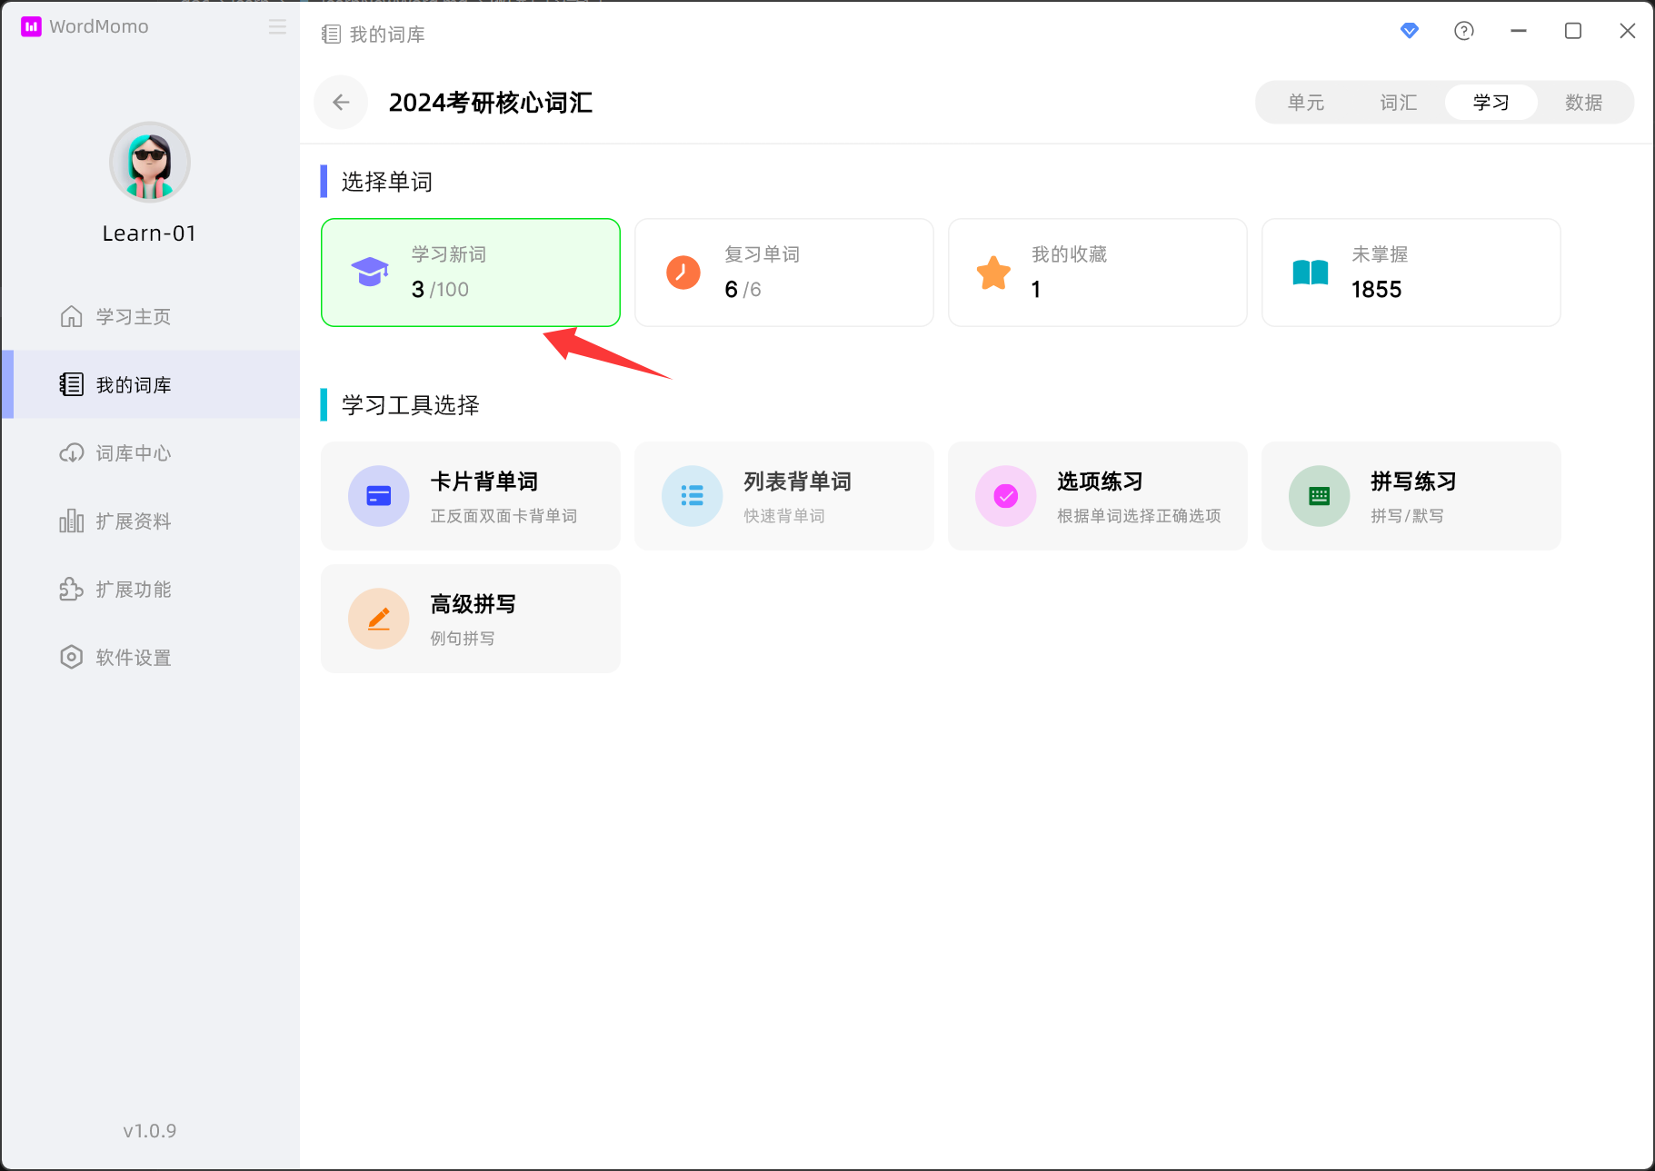Go to 词库中心 in the sidebar

[133, 453]
